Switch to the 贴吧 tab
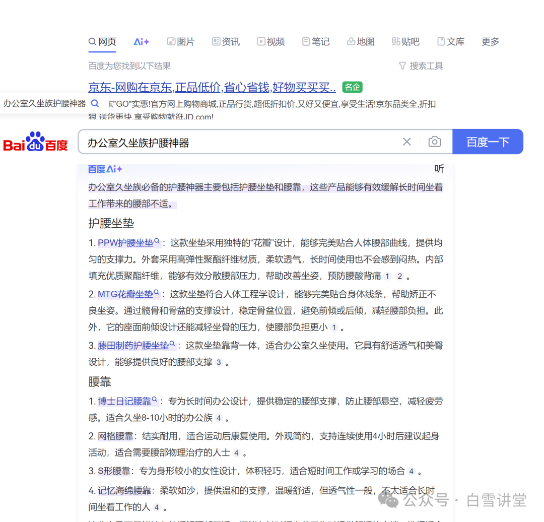 point(405,42)
